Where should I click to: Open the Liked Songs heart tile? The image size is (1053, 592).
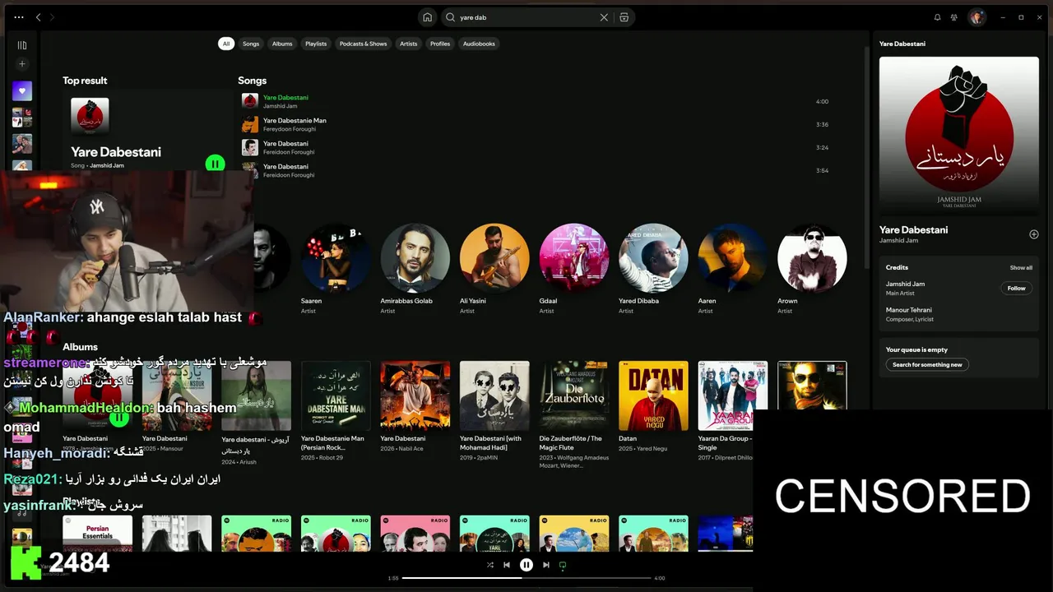coord(22,91)
